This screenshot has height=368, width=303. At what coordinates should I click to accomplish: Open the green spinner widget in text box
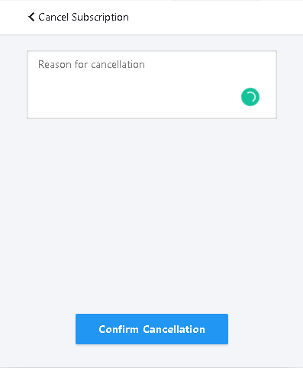tap(250, 97)
